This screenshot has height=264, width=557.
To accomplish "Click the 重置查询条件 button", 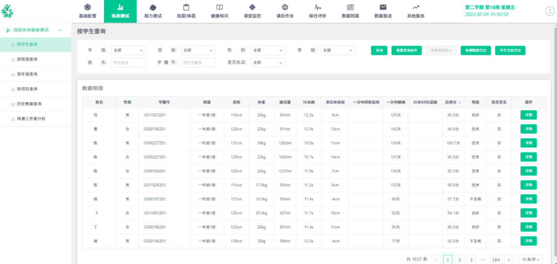I will point(406,51).
